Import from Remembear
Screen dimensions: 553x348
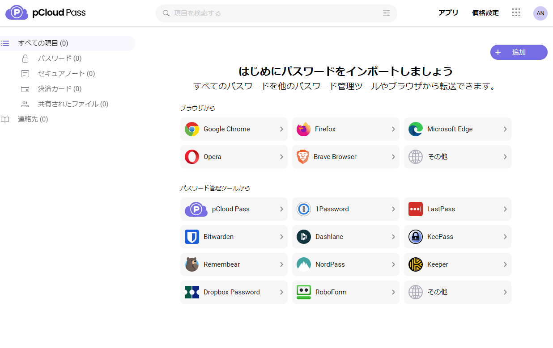click(x=234, y=264)
